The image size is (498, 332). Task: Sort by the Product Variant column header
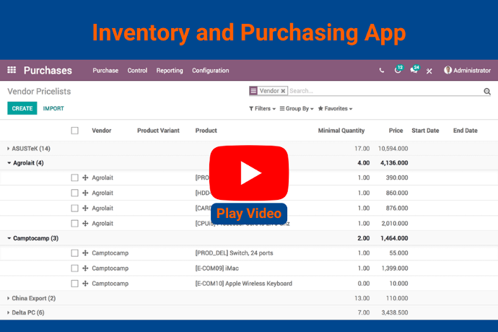(158, 131)
